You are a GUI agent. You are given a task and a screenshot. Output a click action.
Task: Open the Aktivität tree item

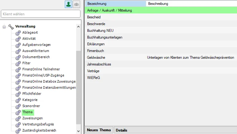(29, 39)
